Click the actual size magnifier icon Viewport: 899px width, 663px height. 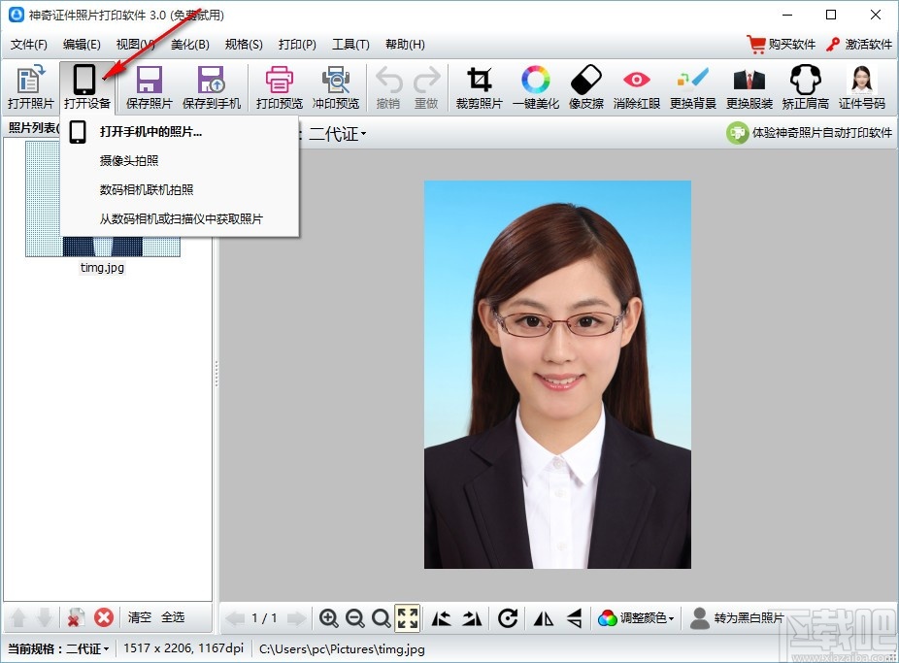point(381,618)
